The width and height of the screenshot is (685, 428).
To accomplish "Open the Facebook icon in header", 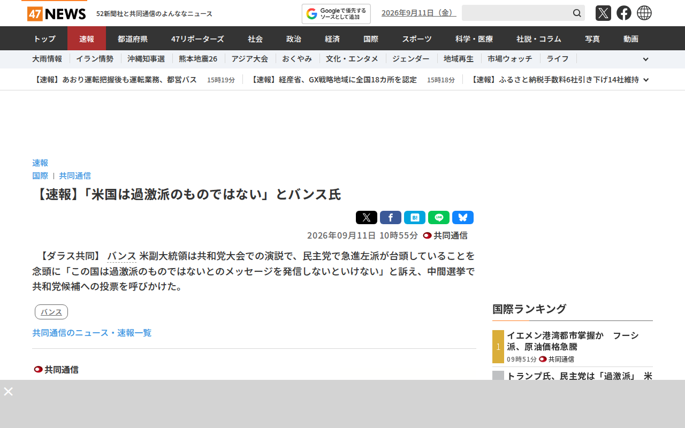I will [624, 13].
